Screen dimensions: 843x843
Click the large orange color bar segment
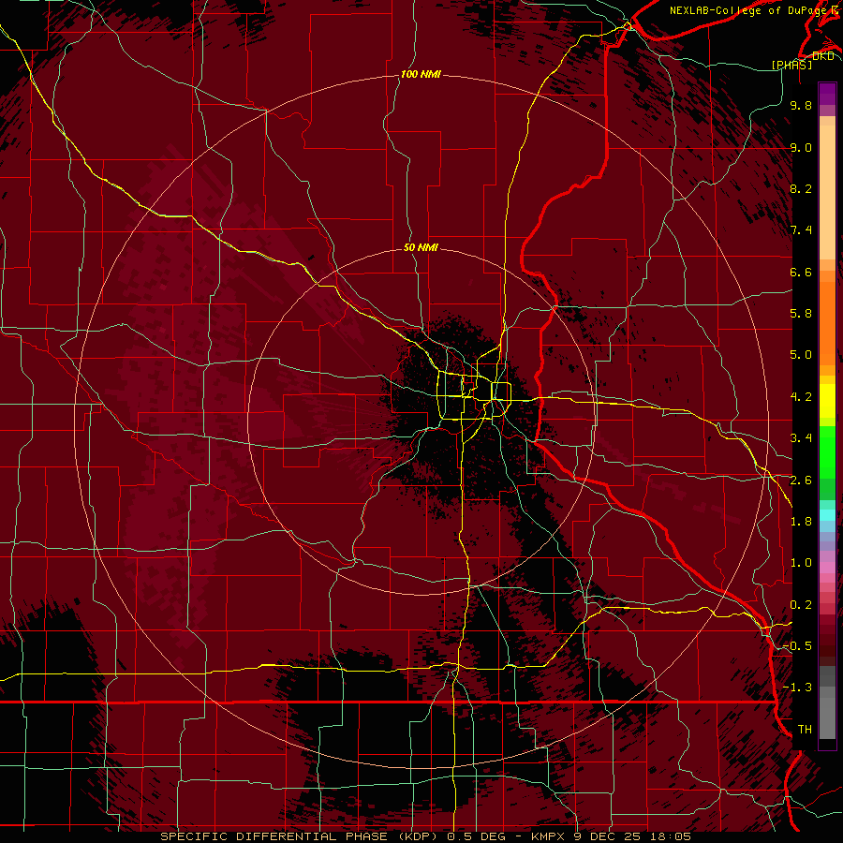[x=827, y=323]
